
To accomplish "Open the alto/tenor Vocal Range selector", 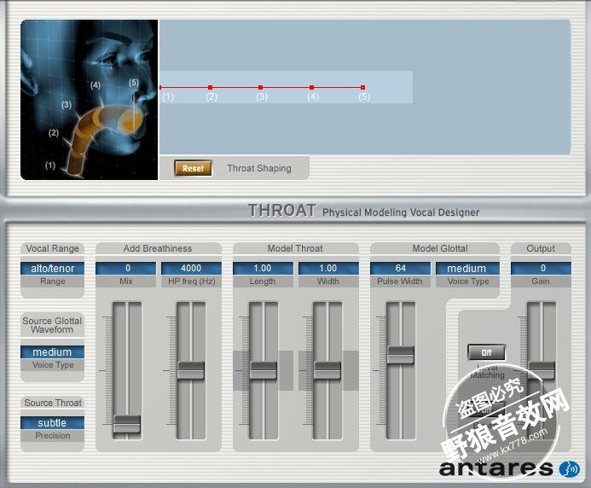I will [52, 269].
